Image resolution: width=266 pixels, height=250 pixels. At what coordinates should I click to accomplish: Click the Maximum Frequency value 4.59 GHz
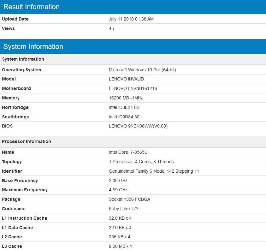point(118,190)
